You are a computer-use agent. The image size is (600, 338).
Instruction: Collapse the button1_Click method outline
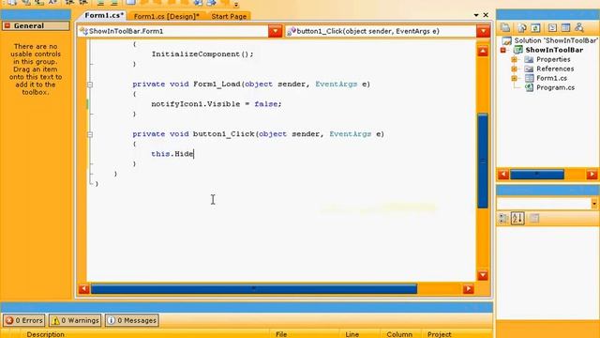pyautogui.click(x=90, y=134)
